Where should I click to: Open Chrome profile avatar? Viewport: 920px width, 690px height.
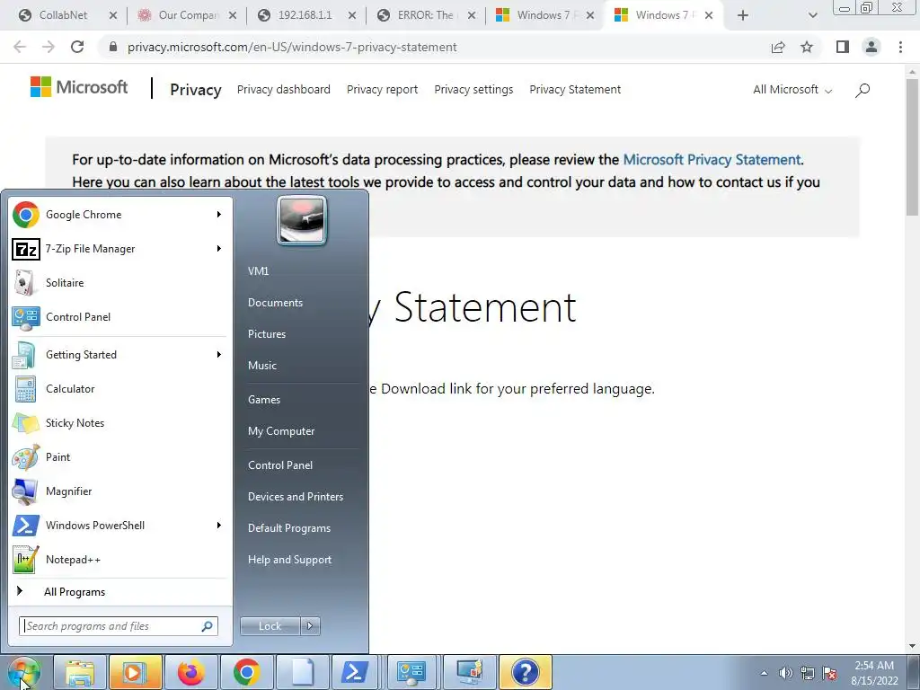pyautogui.click(x=871, y=47)
